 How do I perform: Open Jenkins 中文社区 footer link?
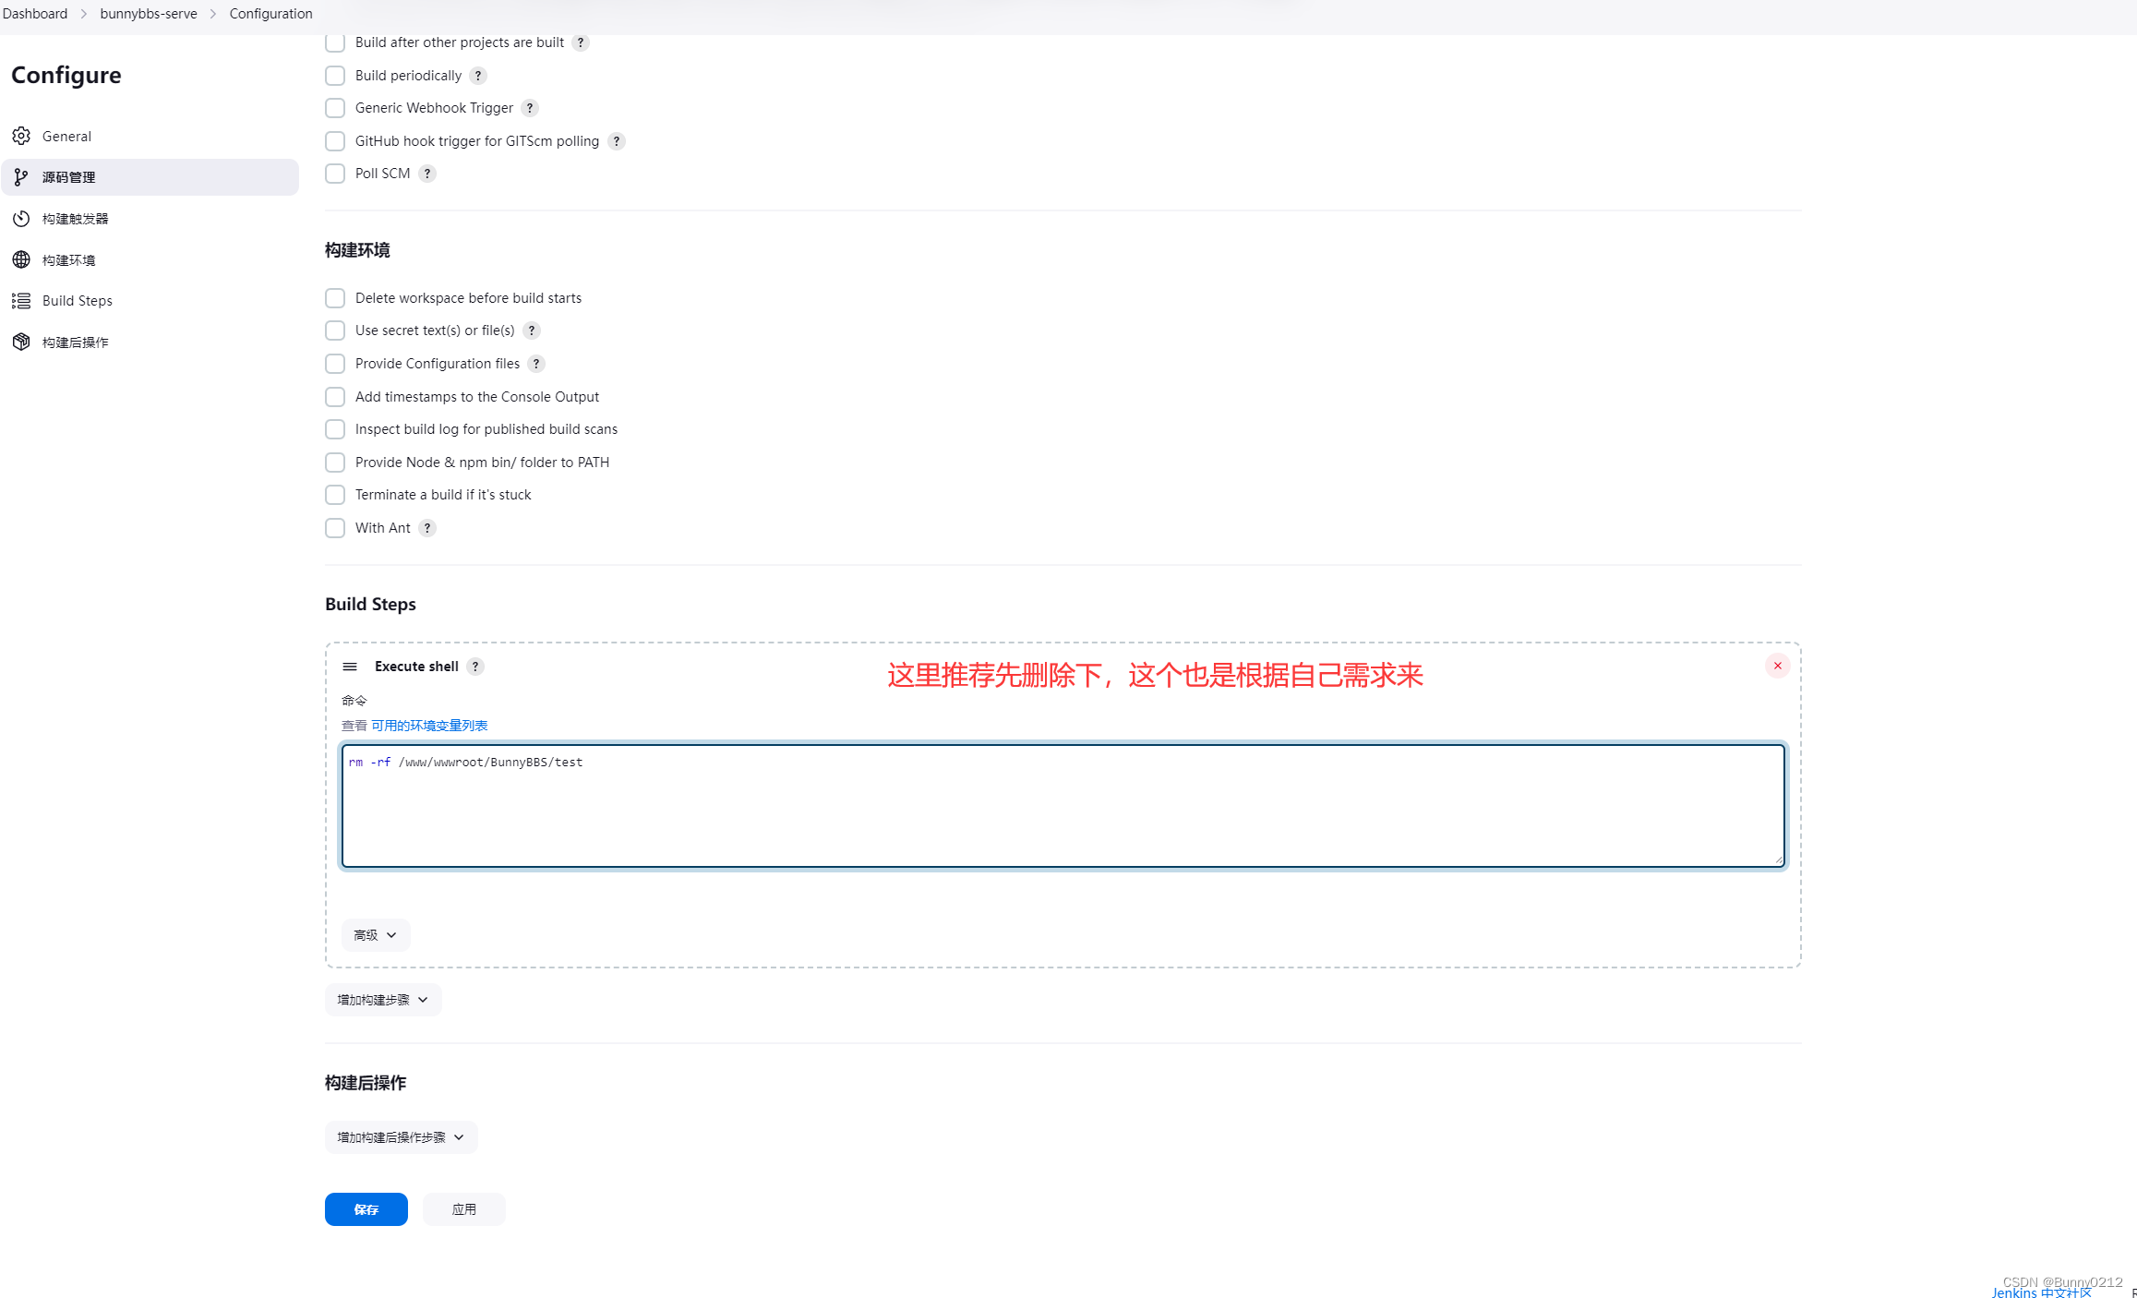click(x=2042, y=1292)
